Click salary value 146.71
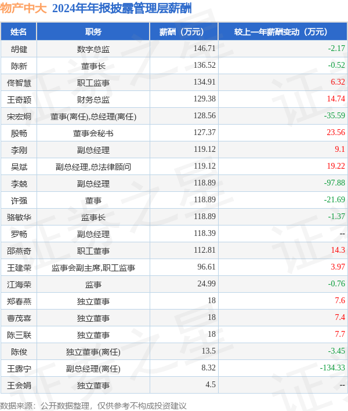The image size is (348, 411). (205, 48)
